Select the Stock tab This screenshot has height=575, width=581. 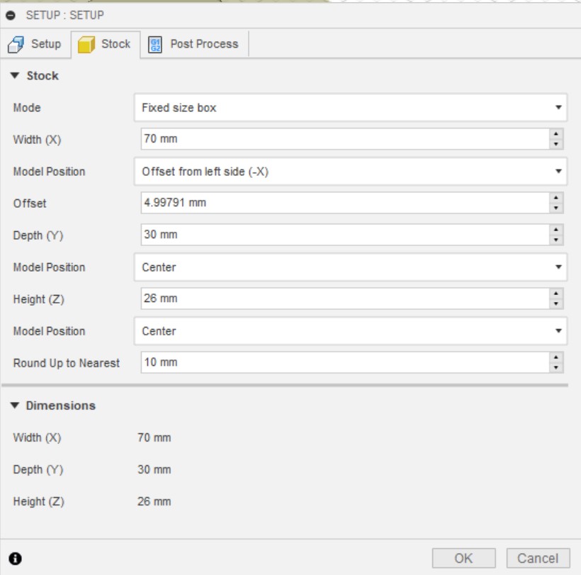pyautogui.click(x=105, y=44)
